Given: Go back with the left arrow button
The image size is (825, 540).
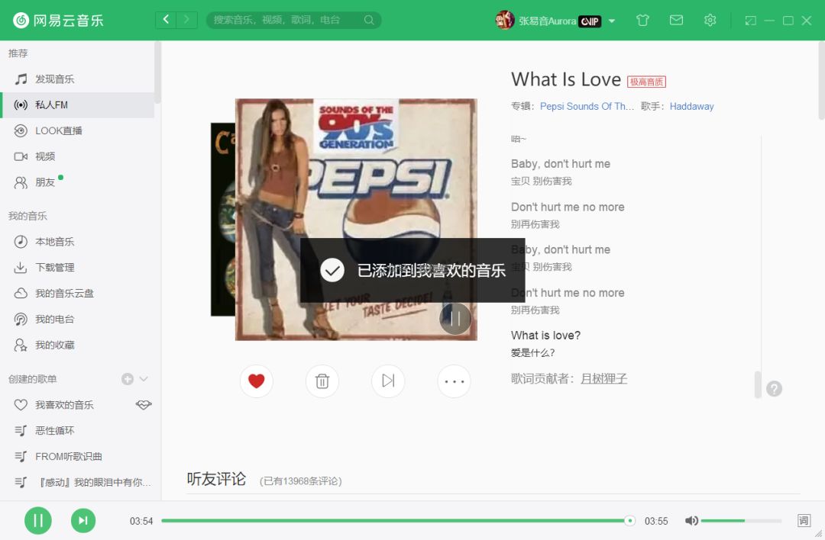Looking at the screenshot, I should (x=166, y=20).
